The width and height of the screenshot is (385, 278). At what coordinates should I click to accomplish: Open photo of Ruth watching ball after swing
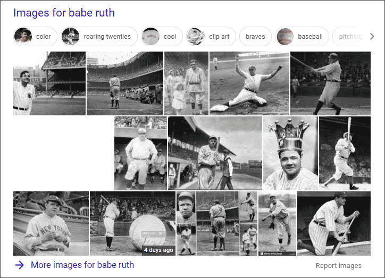pyautogui.click(x=345, y=153)
